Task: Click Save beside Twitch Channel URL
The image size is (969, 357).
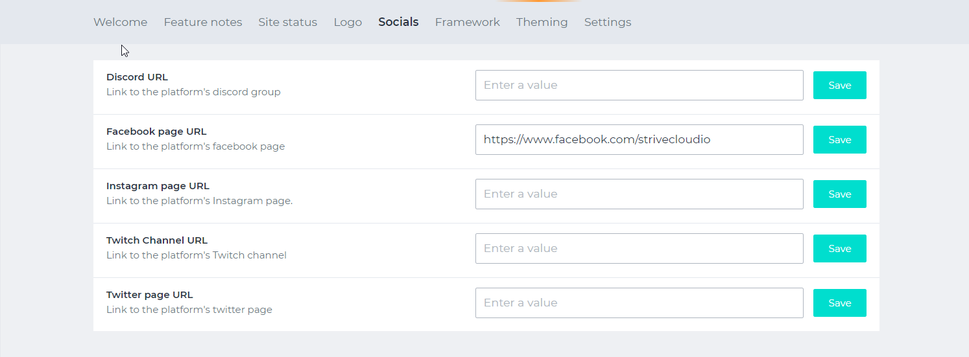Action: [x=839, y=249]
